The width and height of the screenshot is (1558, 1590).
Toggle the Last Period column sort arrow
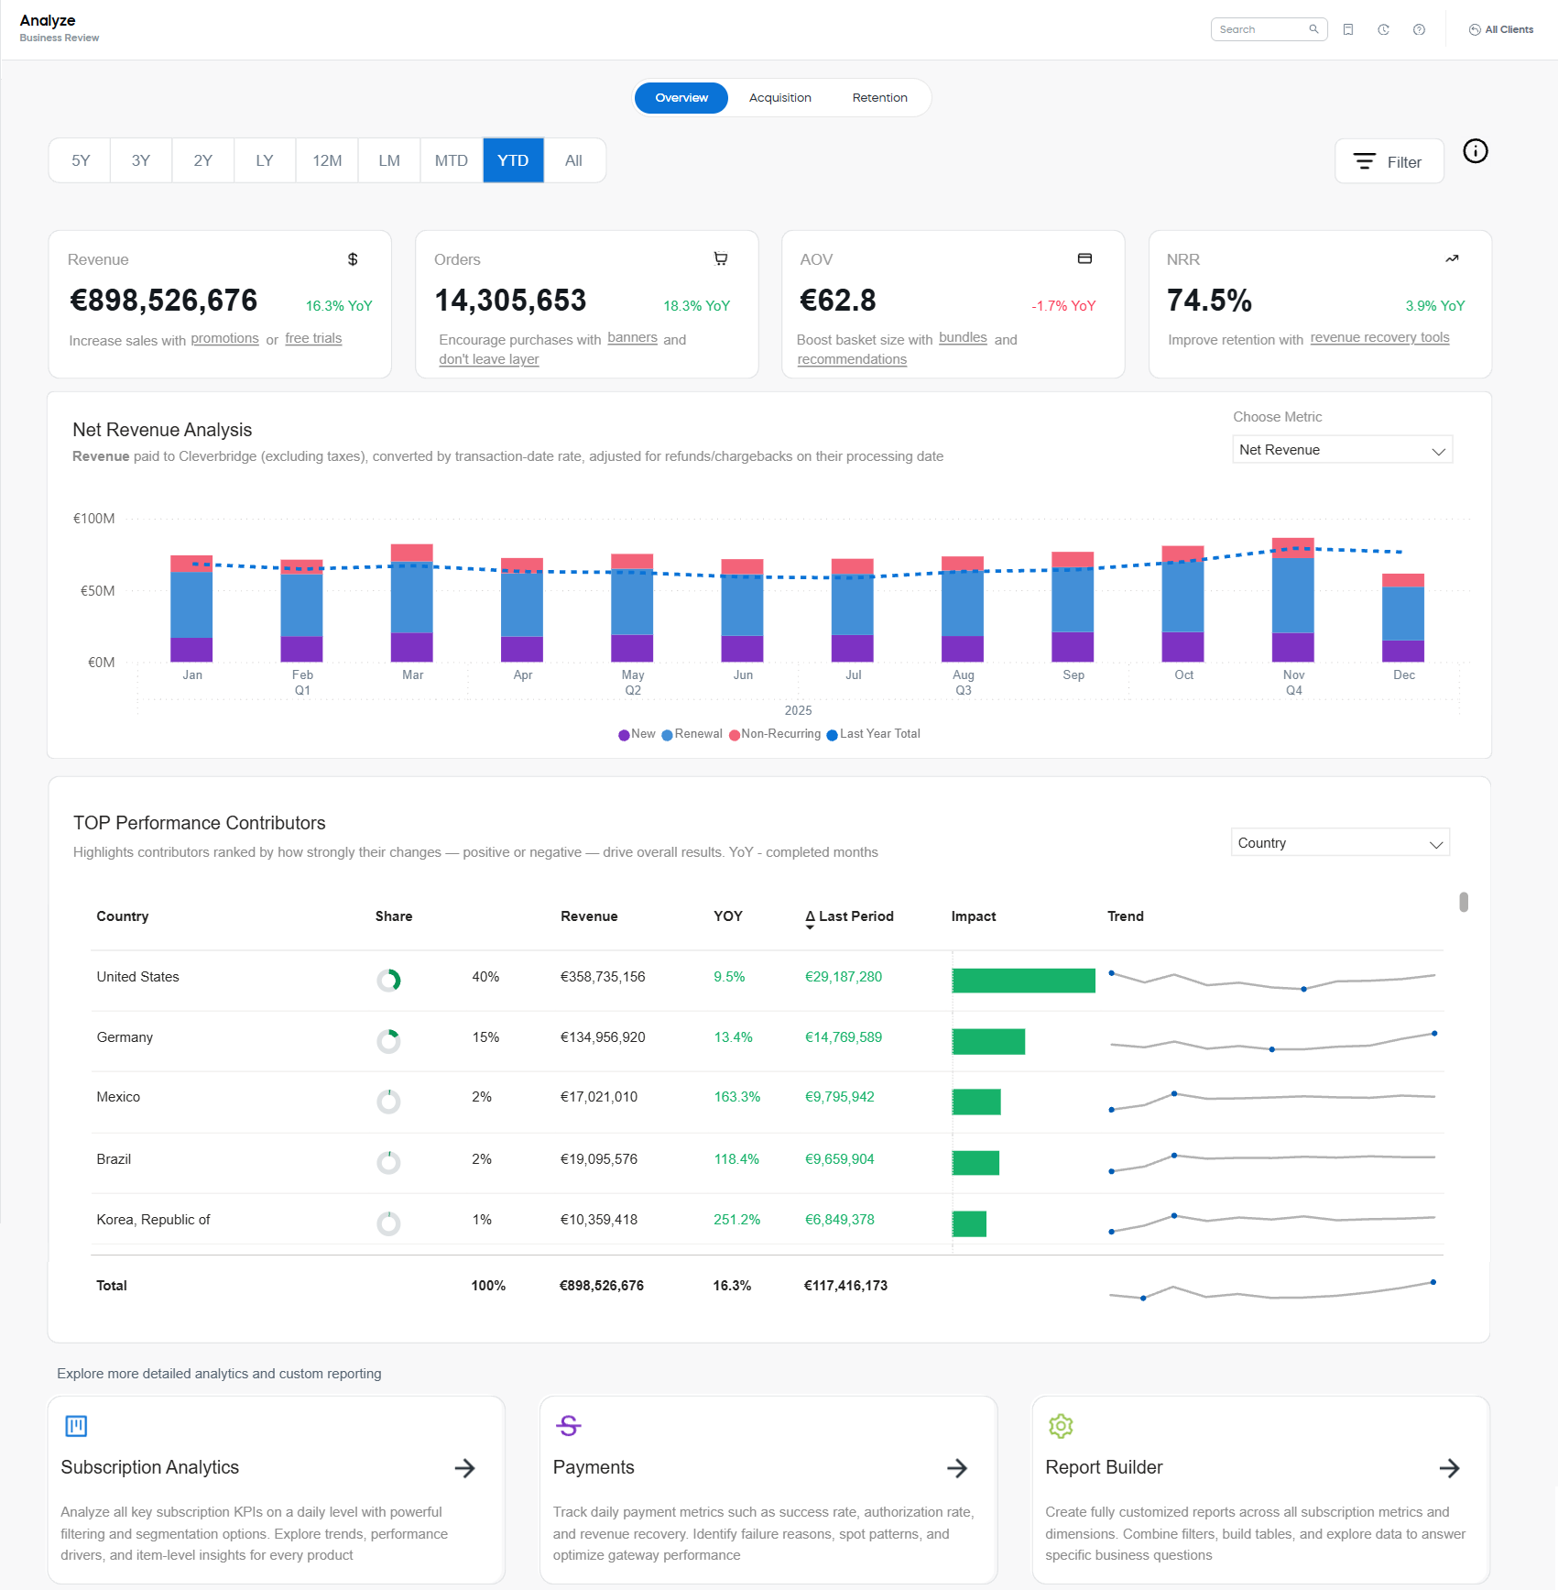click(810, 926)
